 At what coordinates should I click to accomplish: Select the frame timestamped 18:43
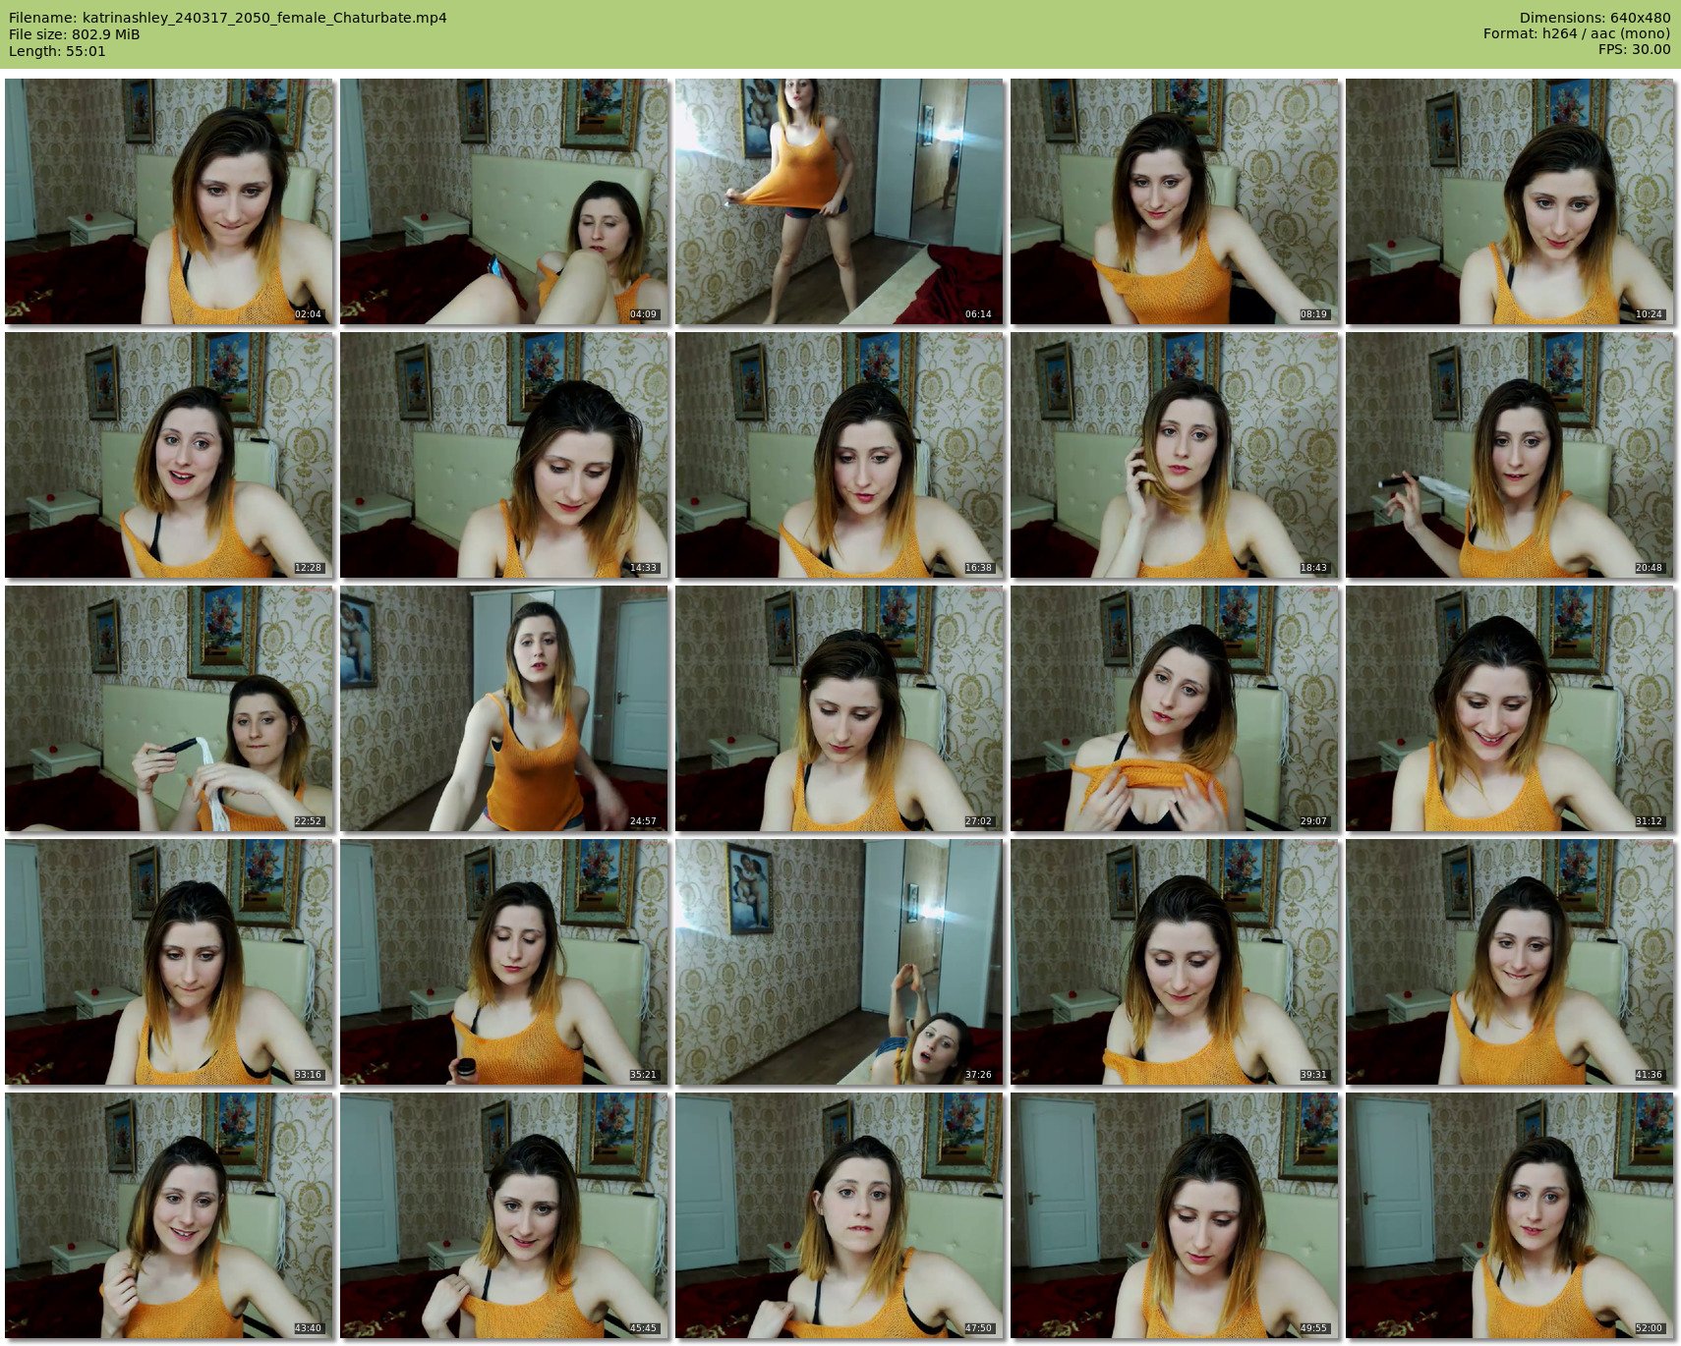coord(1174,455)
